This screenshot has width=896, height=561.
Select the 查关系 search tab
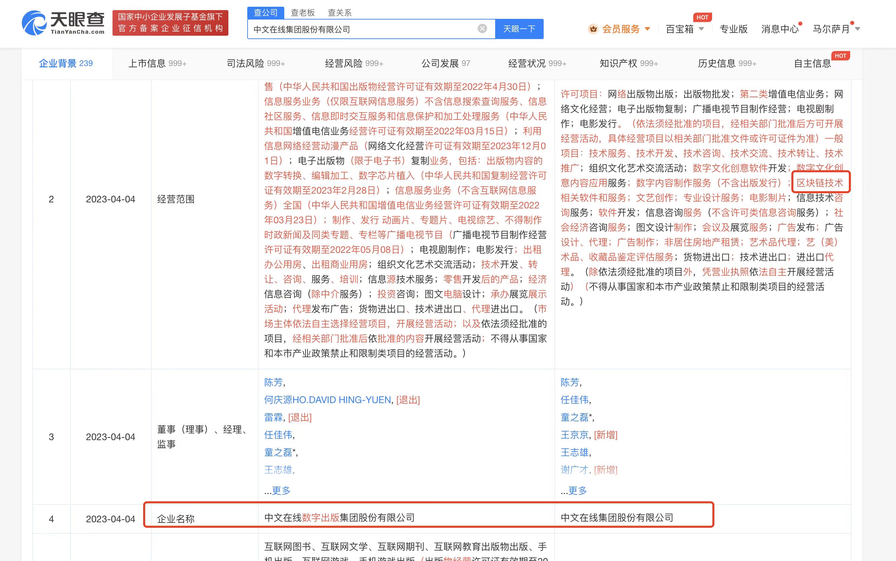(340, 12)
